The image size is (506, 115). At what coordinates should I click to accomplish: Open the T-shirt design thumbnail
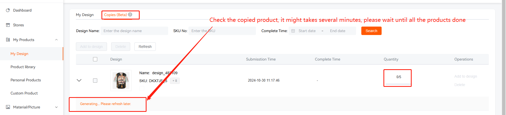(x=121, y=81)
